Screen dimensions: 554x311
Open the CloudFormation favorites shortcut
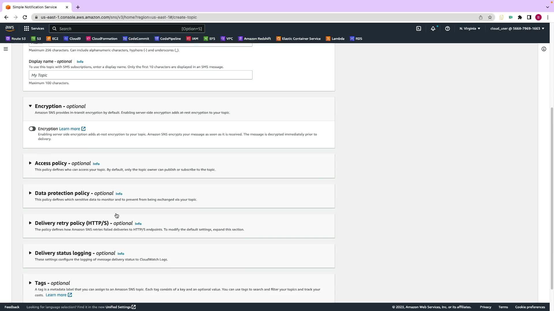click(x=102, y=39)
